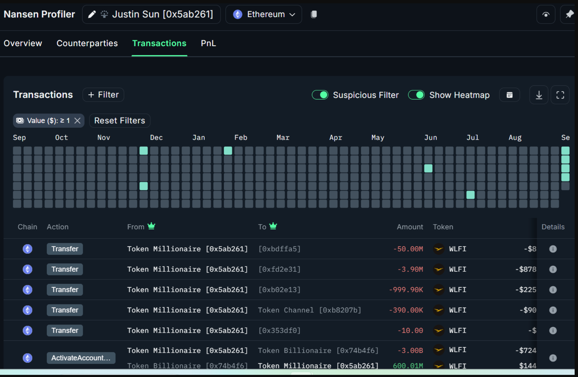578x377 pixels.
Task: Open details info icon for -10.00 row
Action: tap(553, 331)
